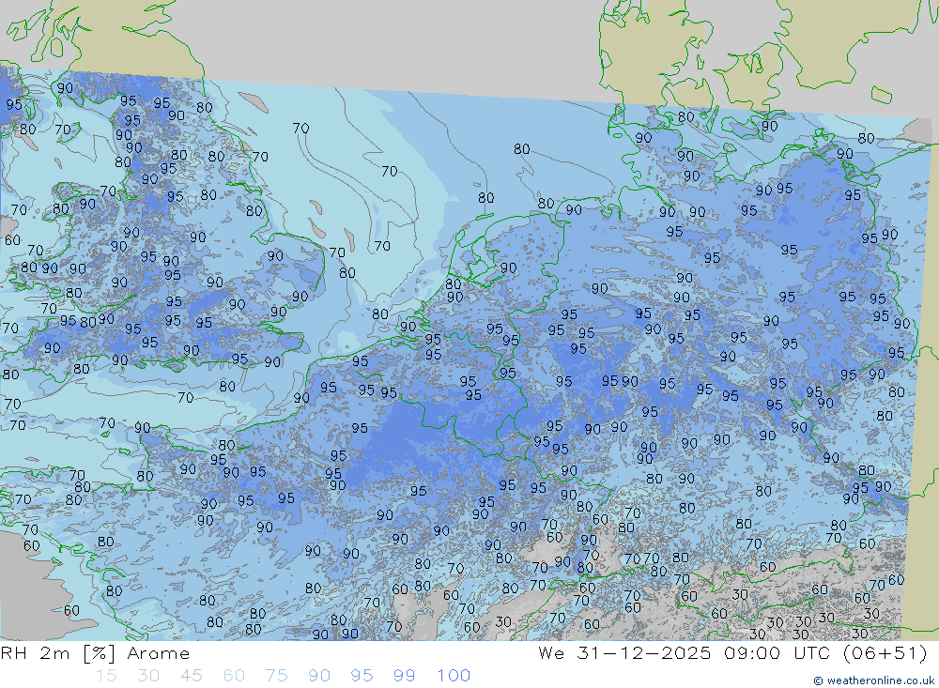Select the 75 value in the legend
The image size is (939, 688).
tap(277, 676)
